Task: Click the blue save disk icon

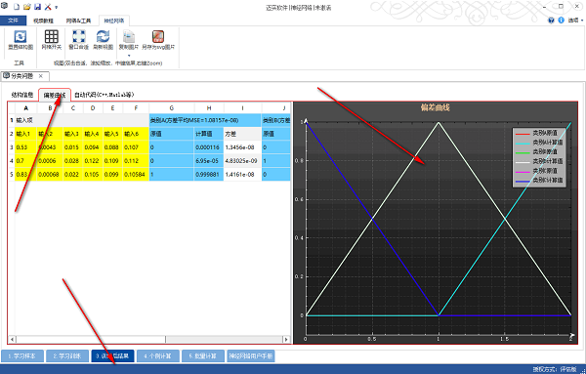Action: coord(37,7)
